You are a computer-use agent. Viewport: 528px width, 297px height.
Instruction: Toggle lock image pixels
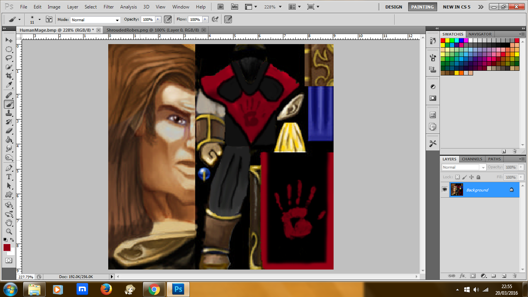[x=465, y=177]
